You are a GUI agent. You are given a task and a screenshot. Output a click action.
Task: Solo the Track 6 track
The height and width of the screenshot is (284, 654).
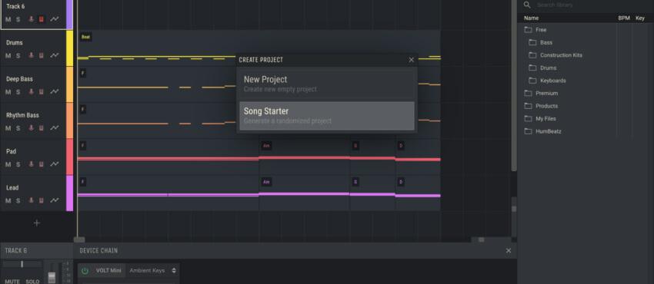pos(18,19)
